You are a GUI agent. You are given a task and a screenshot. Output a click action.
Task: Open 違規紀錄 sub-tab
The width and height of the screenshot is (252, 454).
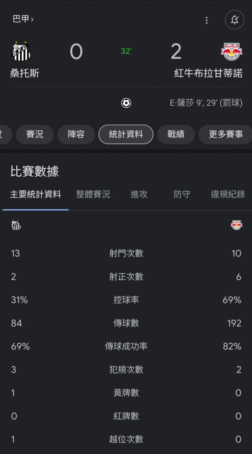point(228,194)
